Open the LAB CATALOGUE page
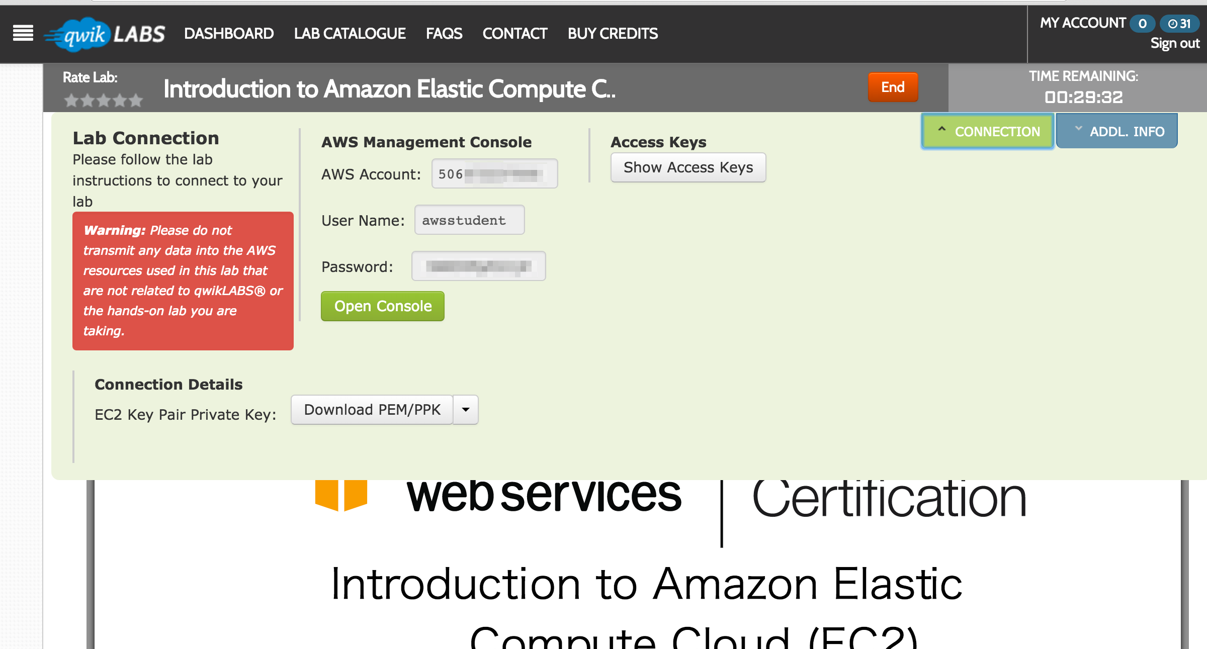The image size is (1207, 649). point(350,33)
